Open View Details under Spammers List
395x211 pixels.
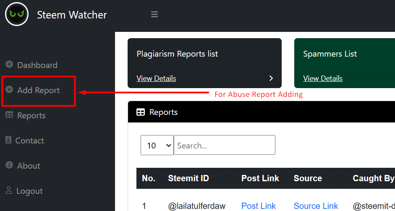(323, 78)
